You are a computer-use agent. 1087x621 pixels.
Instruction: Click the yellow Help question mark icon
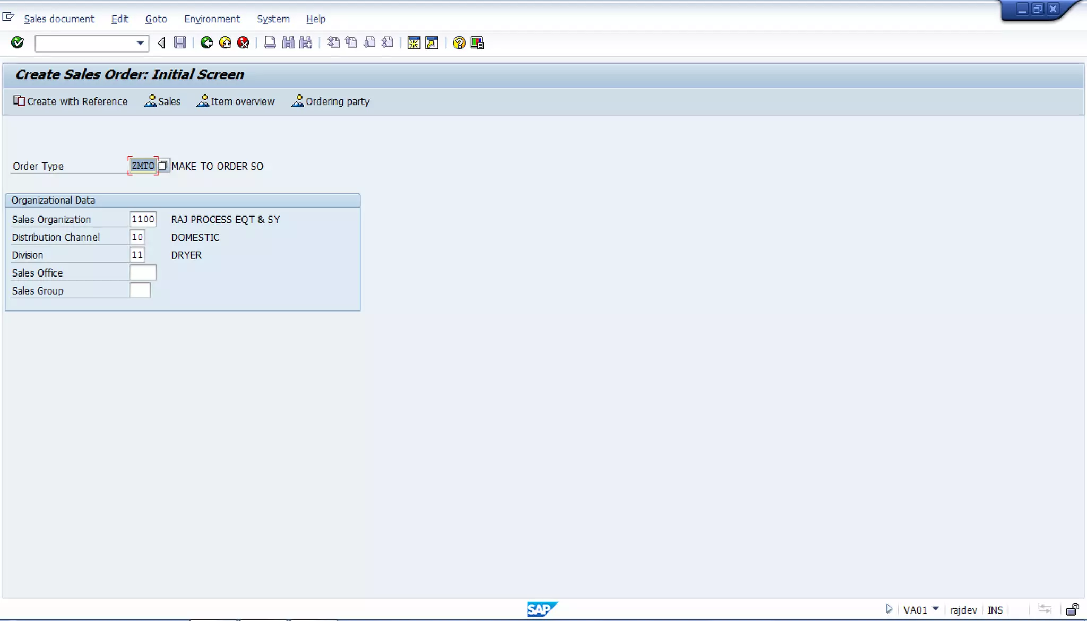point(459,42)
